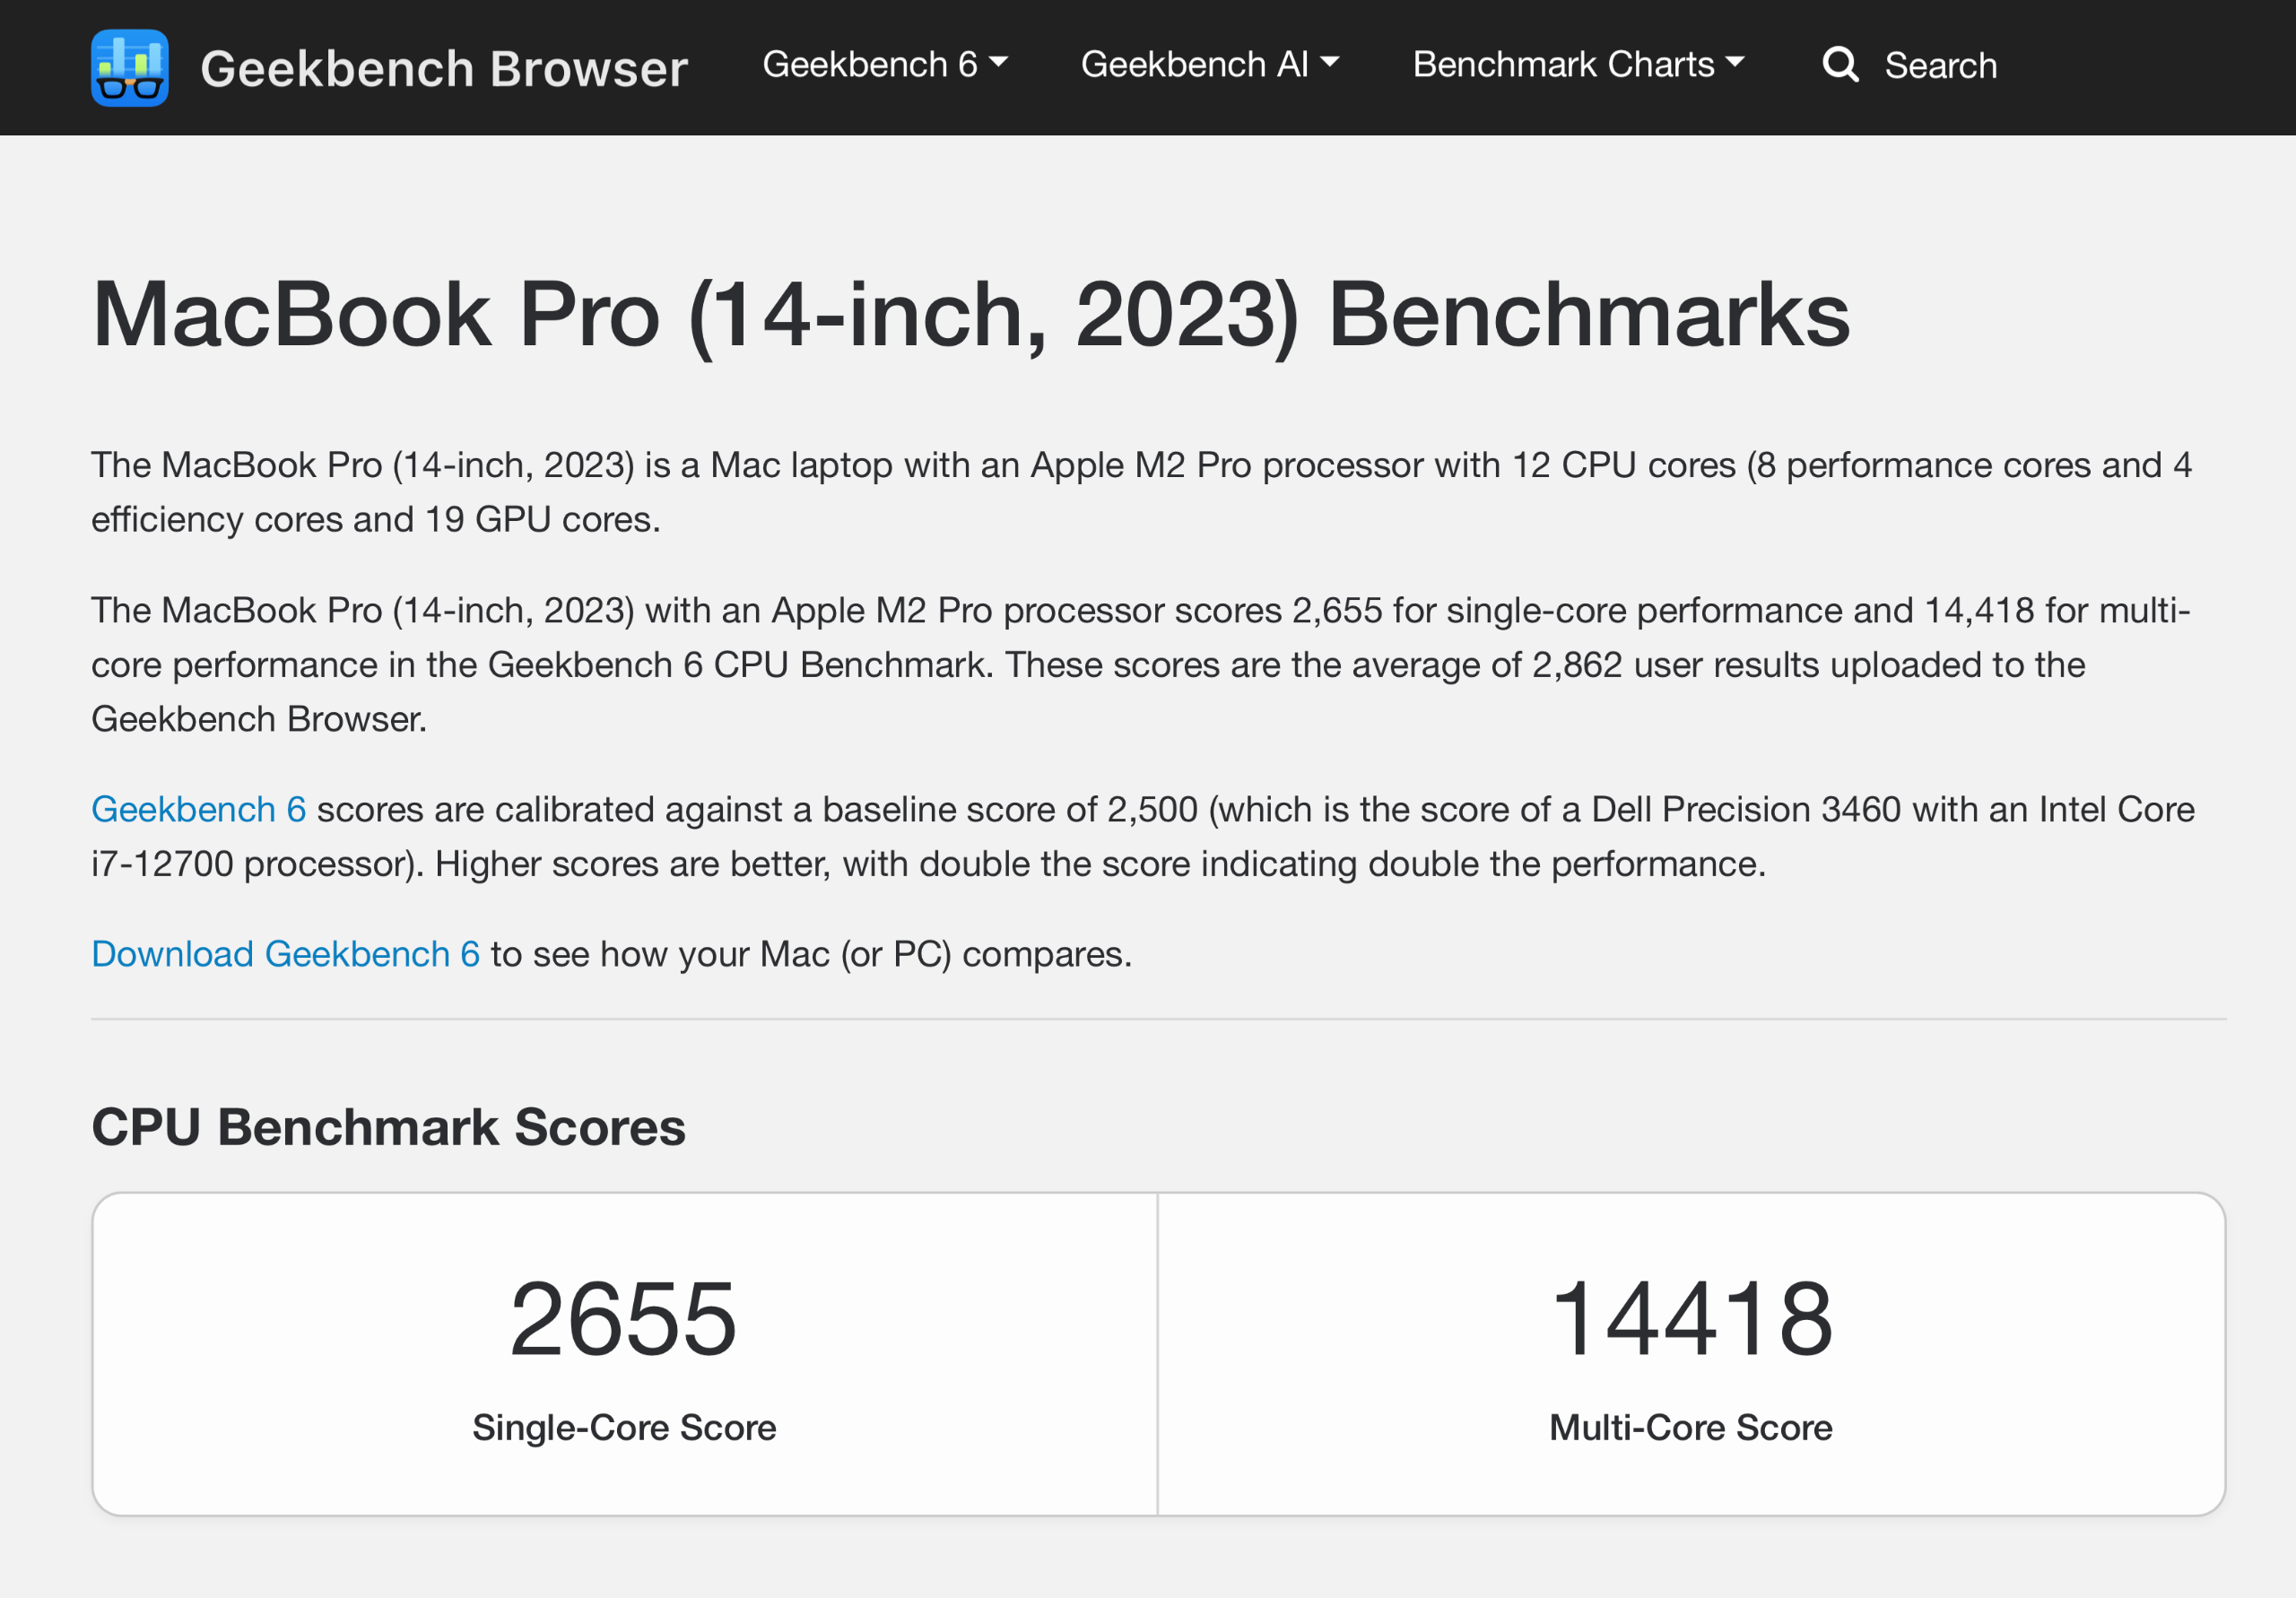Click the caret arrow beside Geekbench 6
The image size is (2296, 1598).
click(x=998, y=63)
